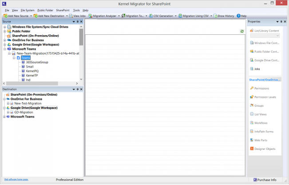Screen dimensions: 289x185
Task: Click the Add New Source toolbar icon
Action: click(x=5, y=16)
